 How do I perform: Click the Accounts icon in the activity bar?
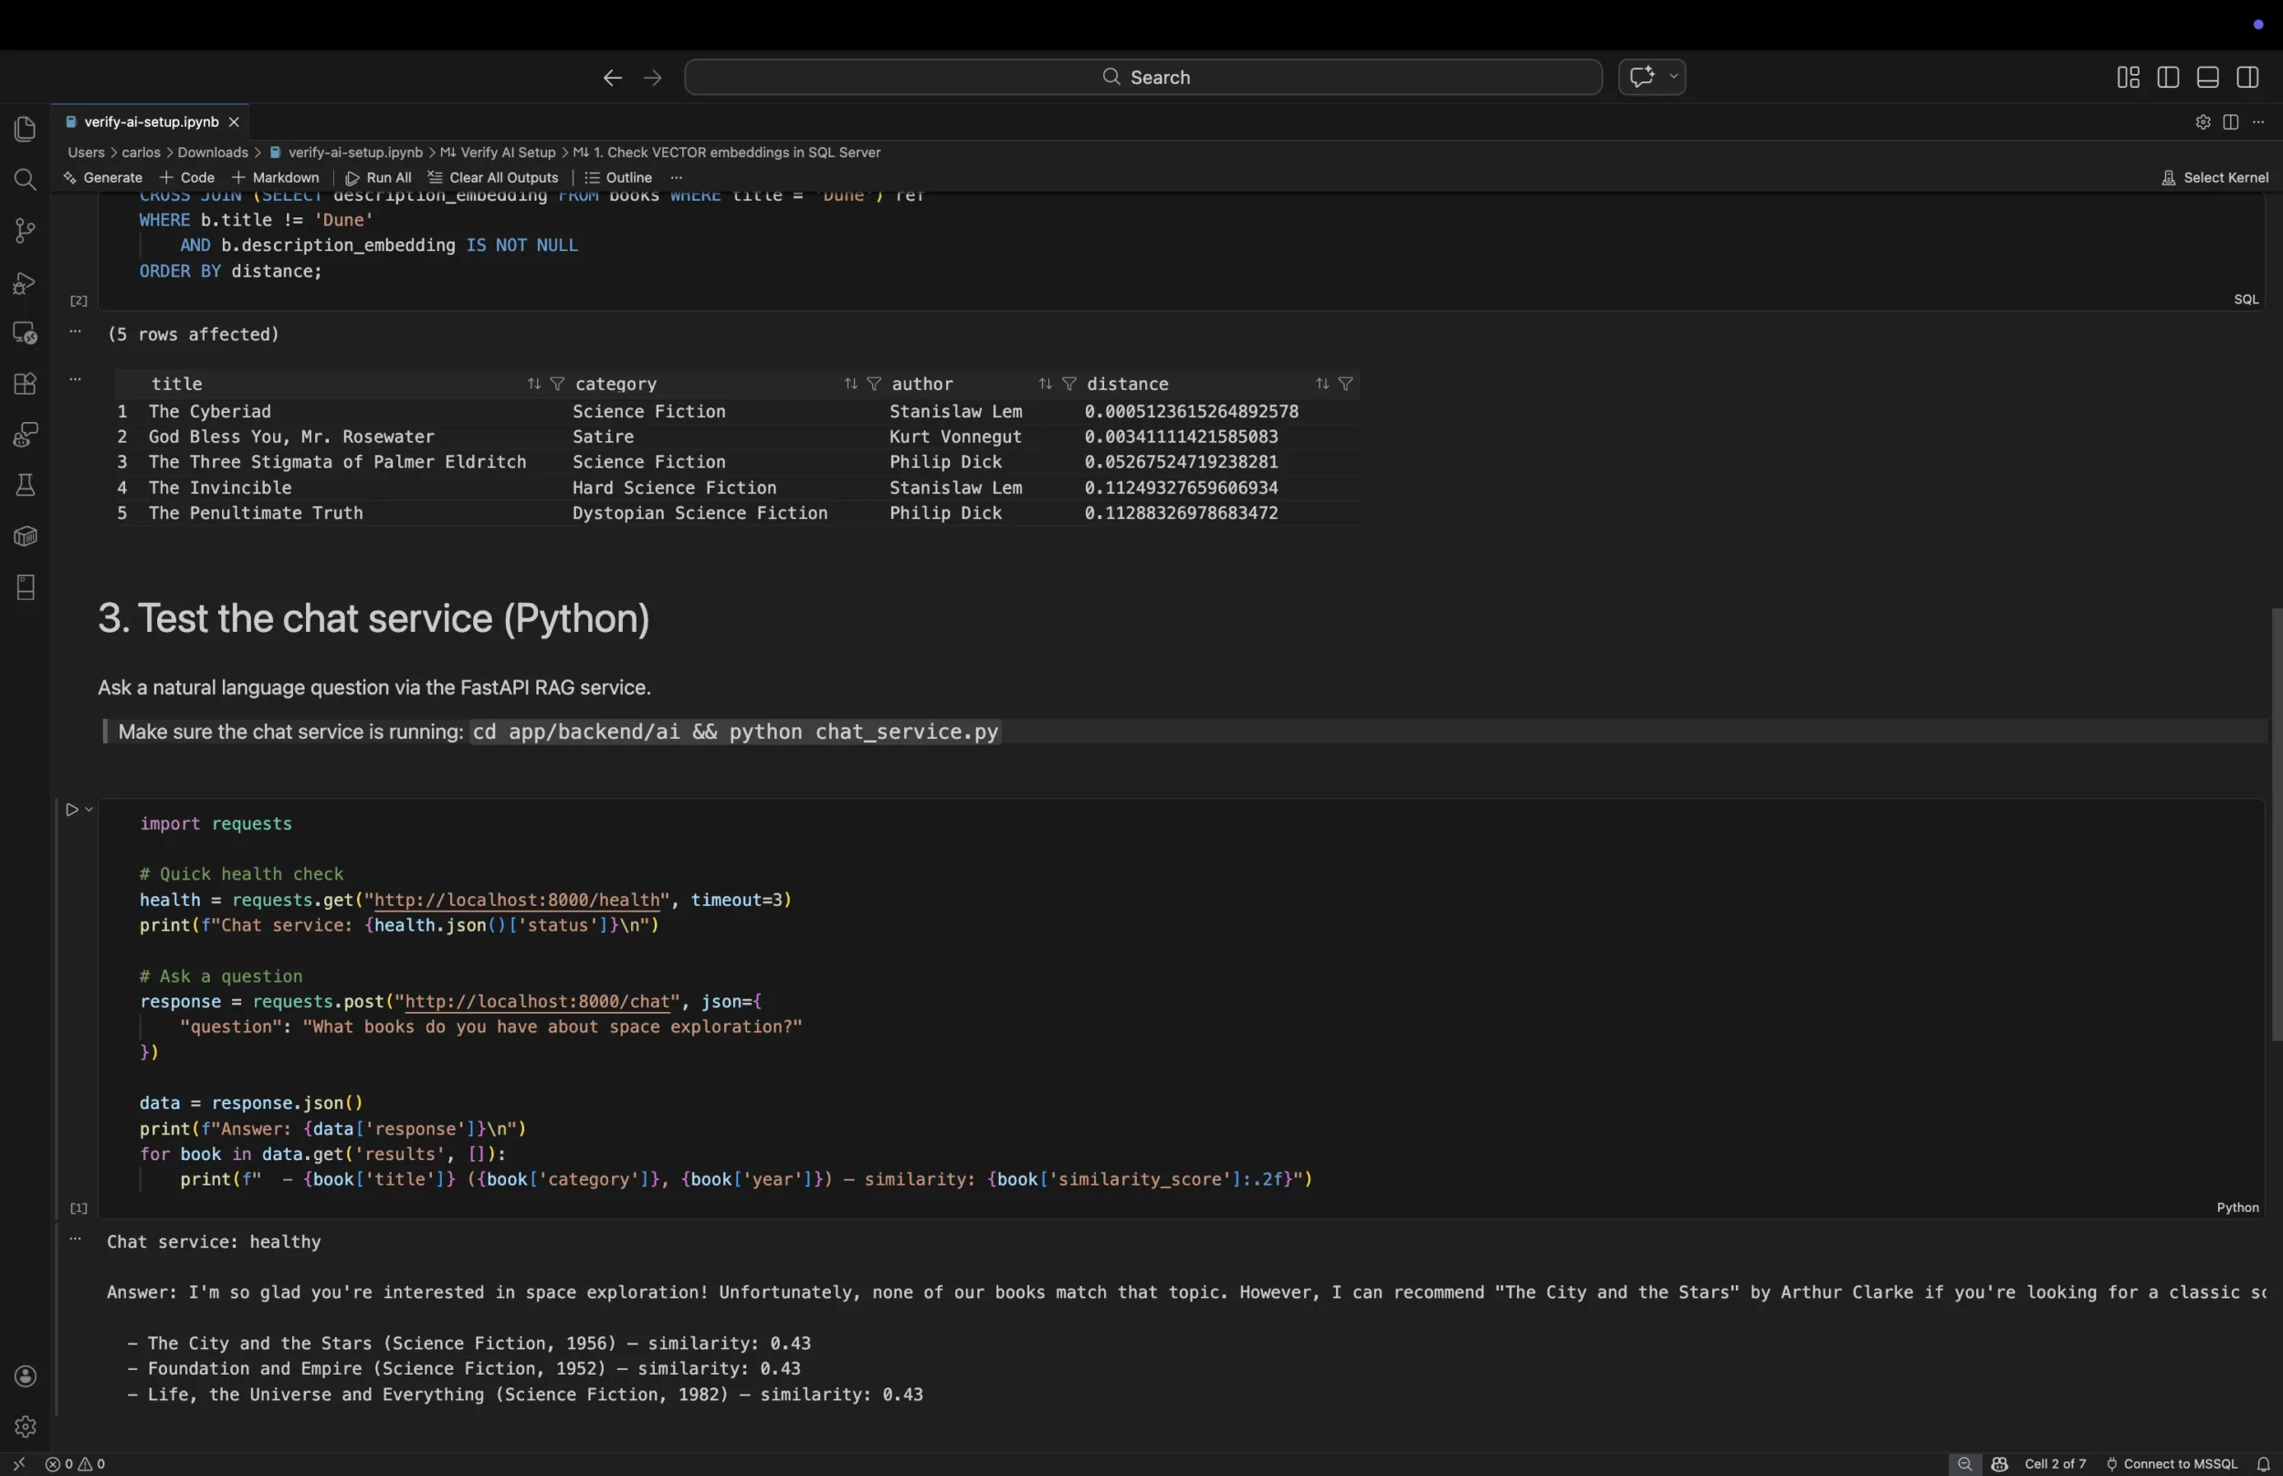click(x=25, y=1376)
